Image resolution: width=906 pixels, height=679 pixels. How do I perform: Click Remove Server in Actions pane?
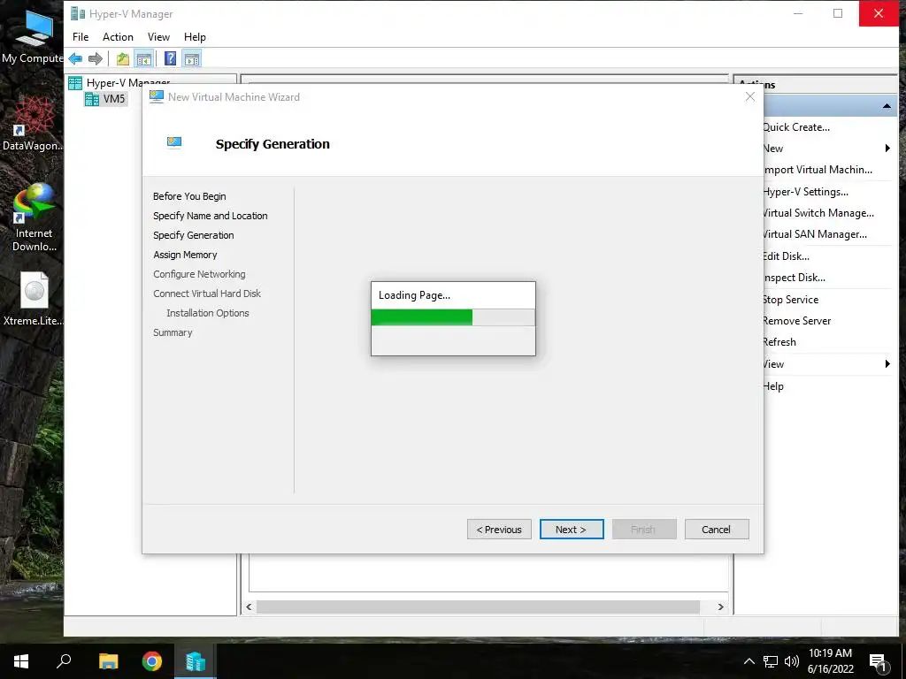(x=797, y=321)
